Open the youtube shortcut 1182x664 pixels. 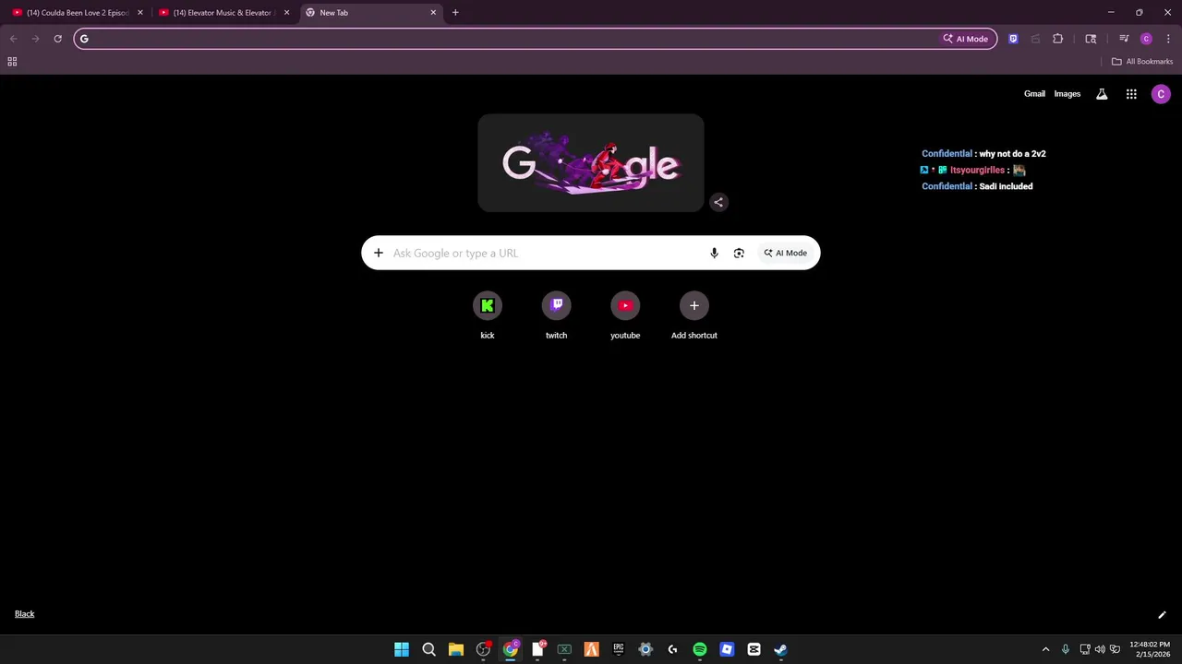pos(625,315)
